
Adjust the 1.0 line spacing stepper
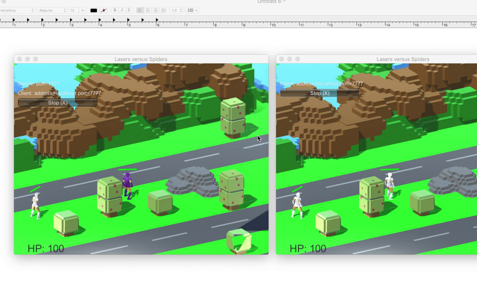(181, 10)
